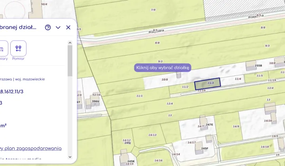
Task: Click building 245J on the map
Action: tap(127, 143)
